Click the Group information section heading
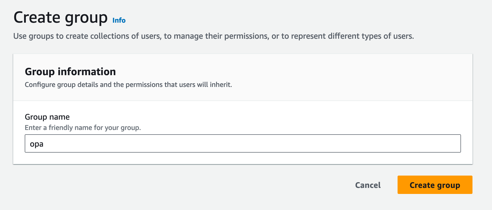492x210 pixels. 70,72
